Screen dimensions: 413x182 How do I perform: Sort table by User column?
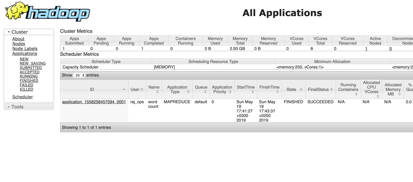tap(137, 89)
